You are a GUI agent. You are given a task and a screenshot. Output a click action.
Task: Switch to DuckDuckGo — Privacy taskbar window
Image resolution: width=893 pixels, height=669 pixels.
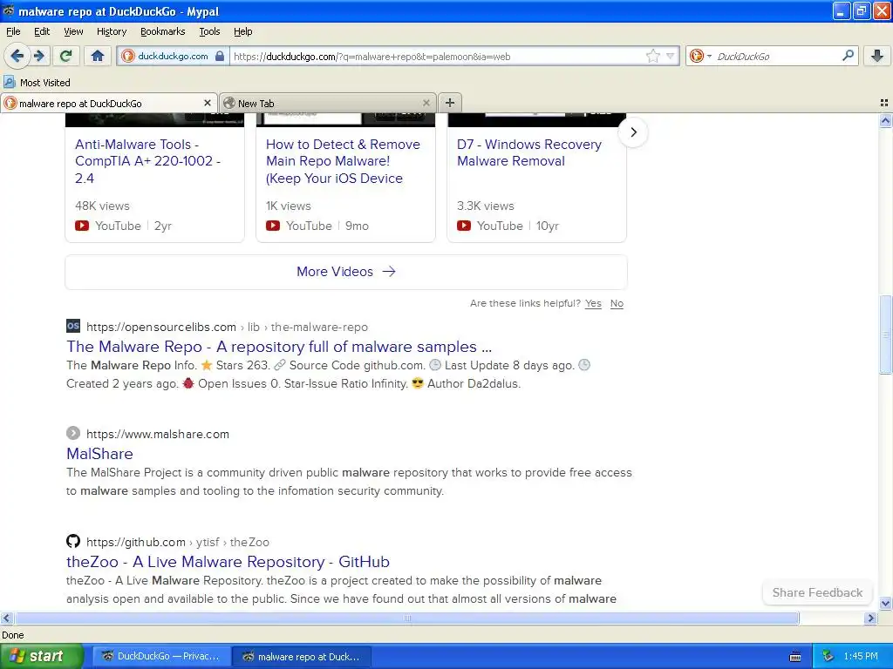pos(161,656)
